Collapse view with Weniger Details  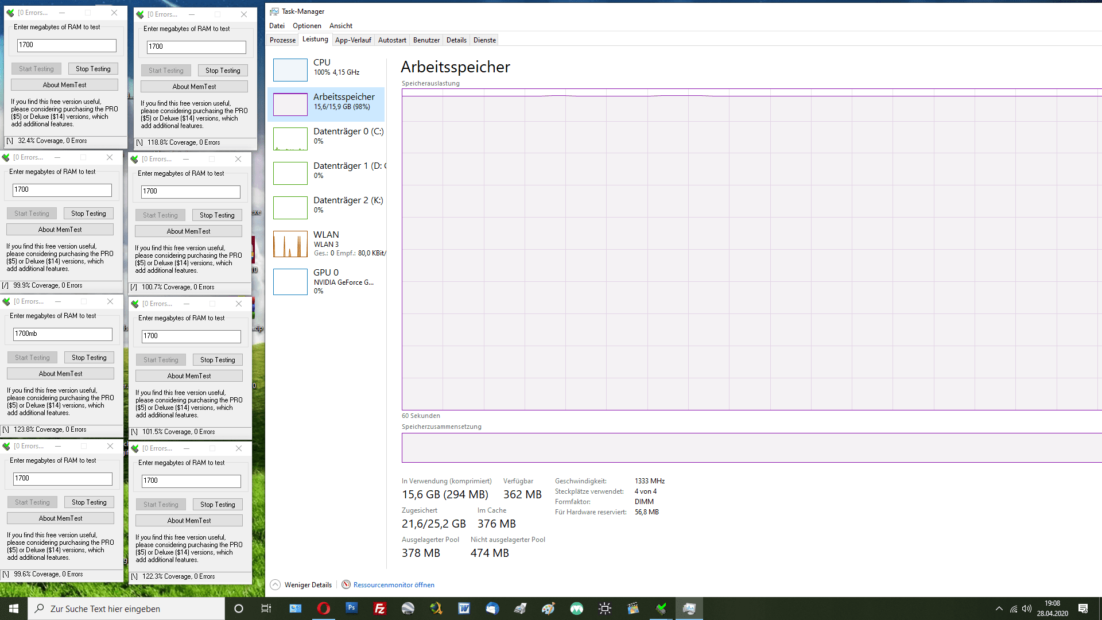click(301, 584)
